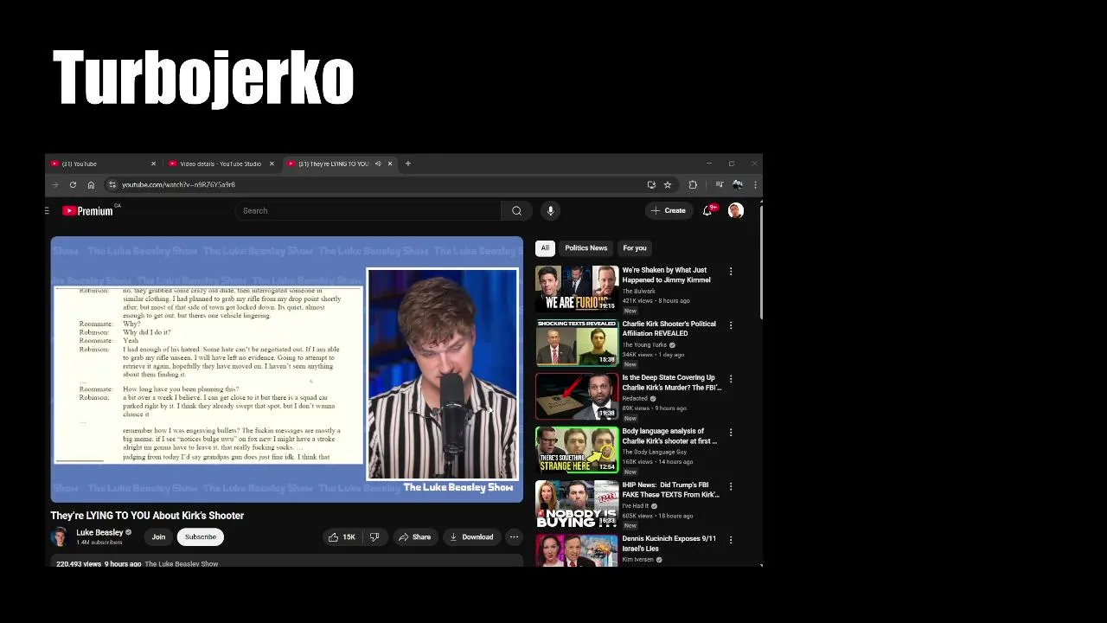Screen dimensions: 1107x623
Task: Subscribe to Luke Beasley
Action: 200,537
